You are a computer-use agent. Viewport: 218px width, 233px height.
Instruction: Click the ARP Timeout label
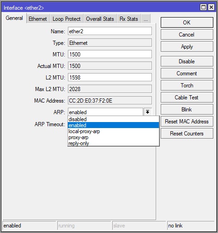50,124
